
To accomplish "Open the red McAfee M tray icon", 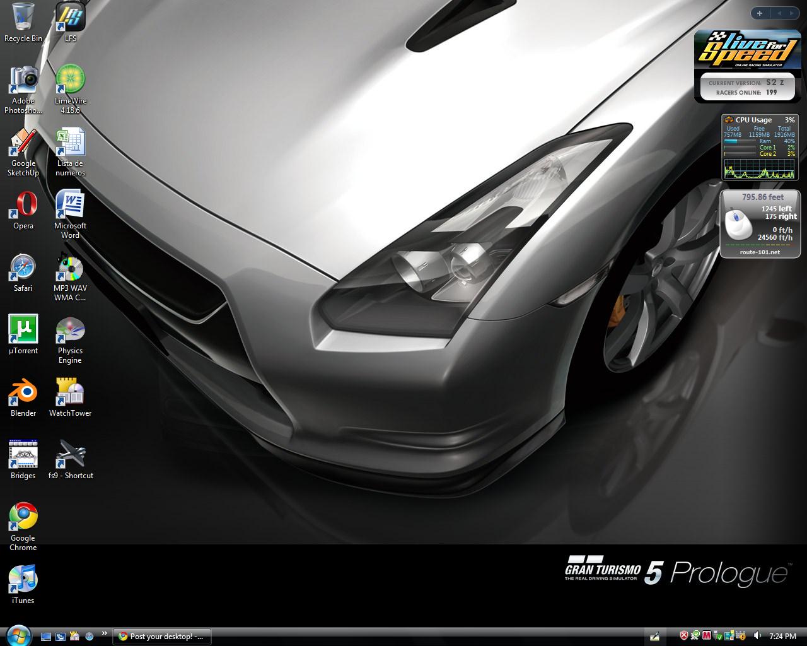I will (707, 636).
